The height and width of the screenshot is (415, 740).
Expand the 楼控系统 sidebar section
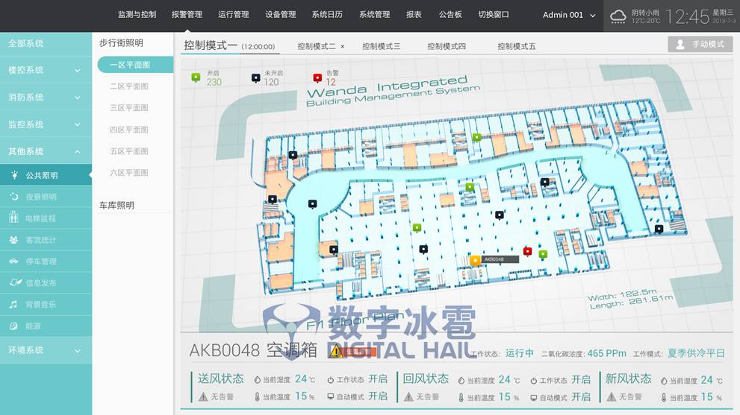[x=46, y=70]
